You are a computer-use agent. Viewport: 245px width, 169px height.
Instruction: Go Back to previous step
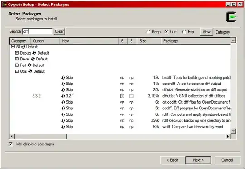(172, 160)
